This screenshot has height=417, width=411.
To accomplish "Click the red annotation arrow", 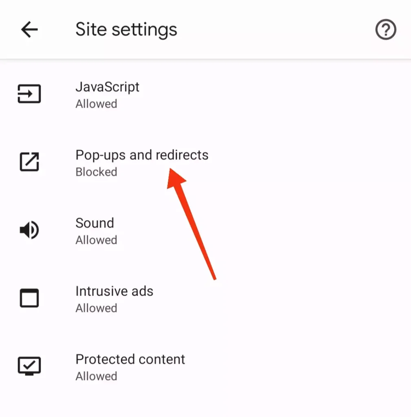I will (191, 224).
